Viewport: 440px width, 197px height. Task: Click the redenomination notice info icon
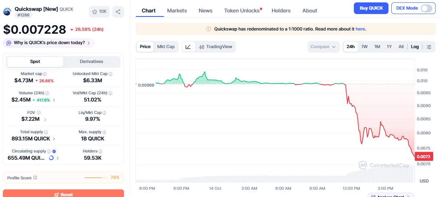click(x=209, y=29)
